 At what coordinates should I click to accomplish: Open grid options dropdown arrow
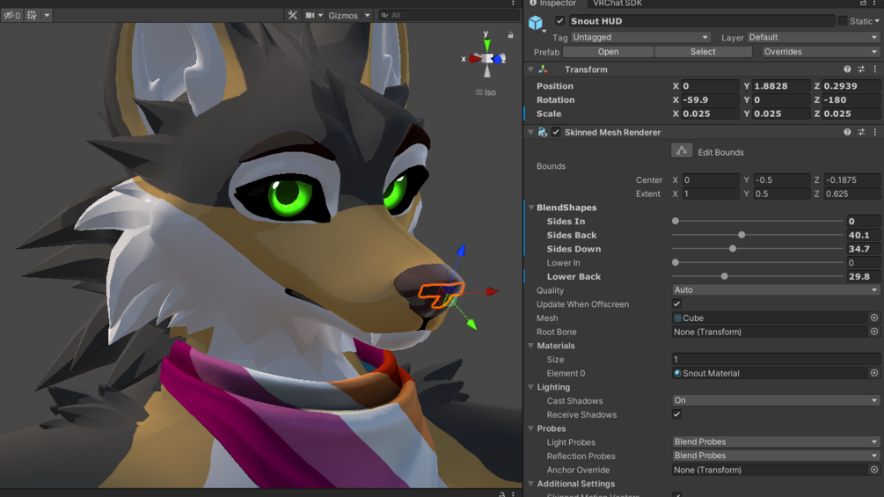tap(47, 15)
